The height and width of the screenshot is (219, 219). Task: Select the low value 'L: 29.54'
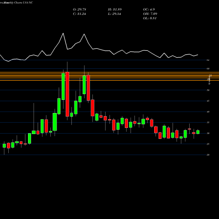[114, 14]
